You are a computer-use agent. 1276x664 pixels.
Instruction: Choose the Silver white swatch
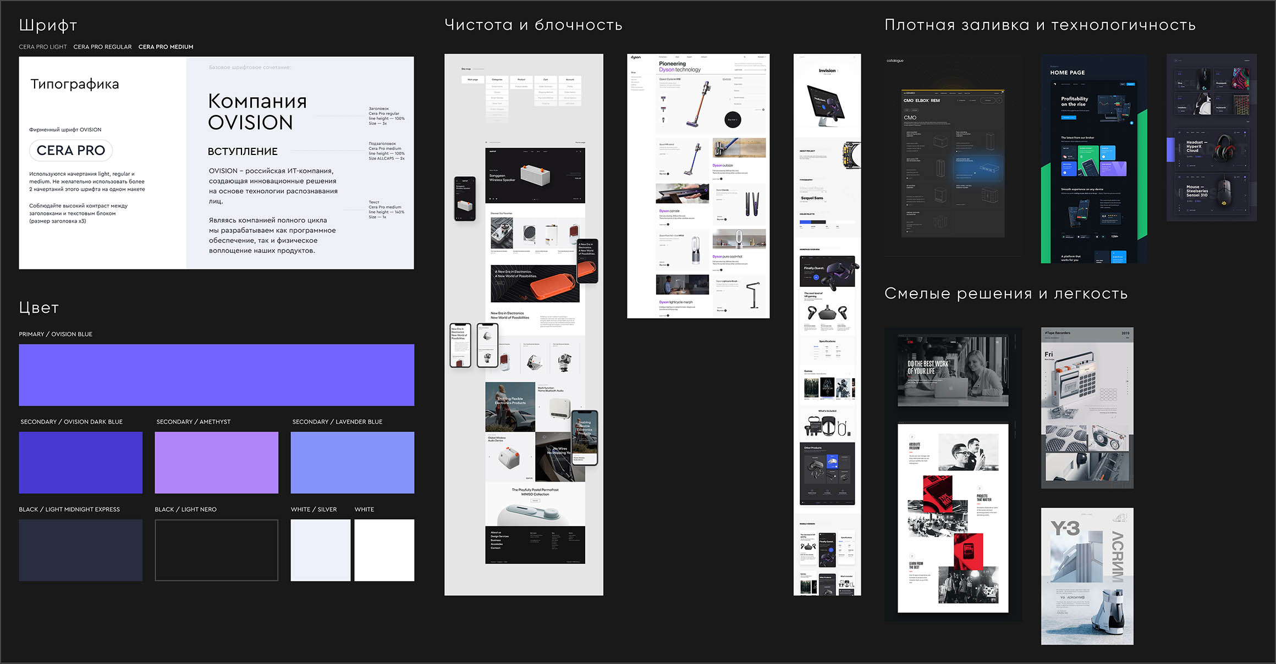pyautogui.click(x=320, y=550)
